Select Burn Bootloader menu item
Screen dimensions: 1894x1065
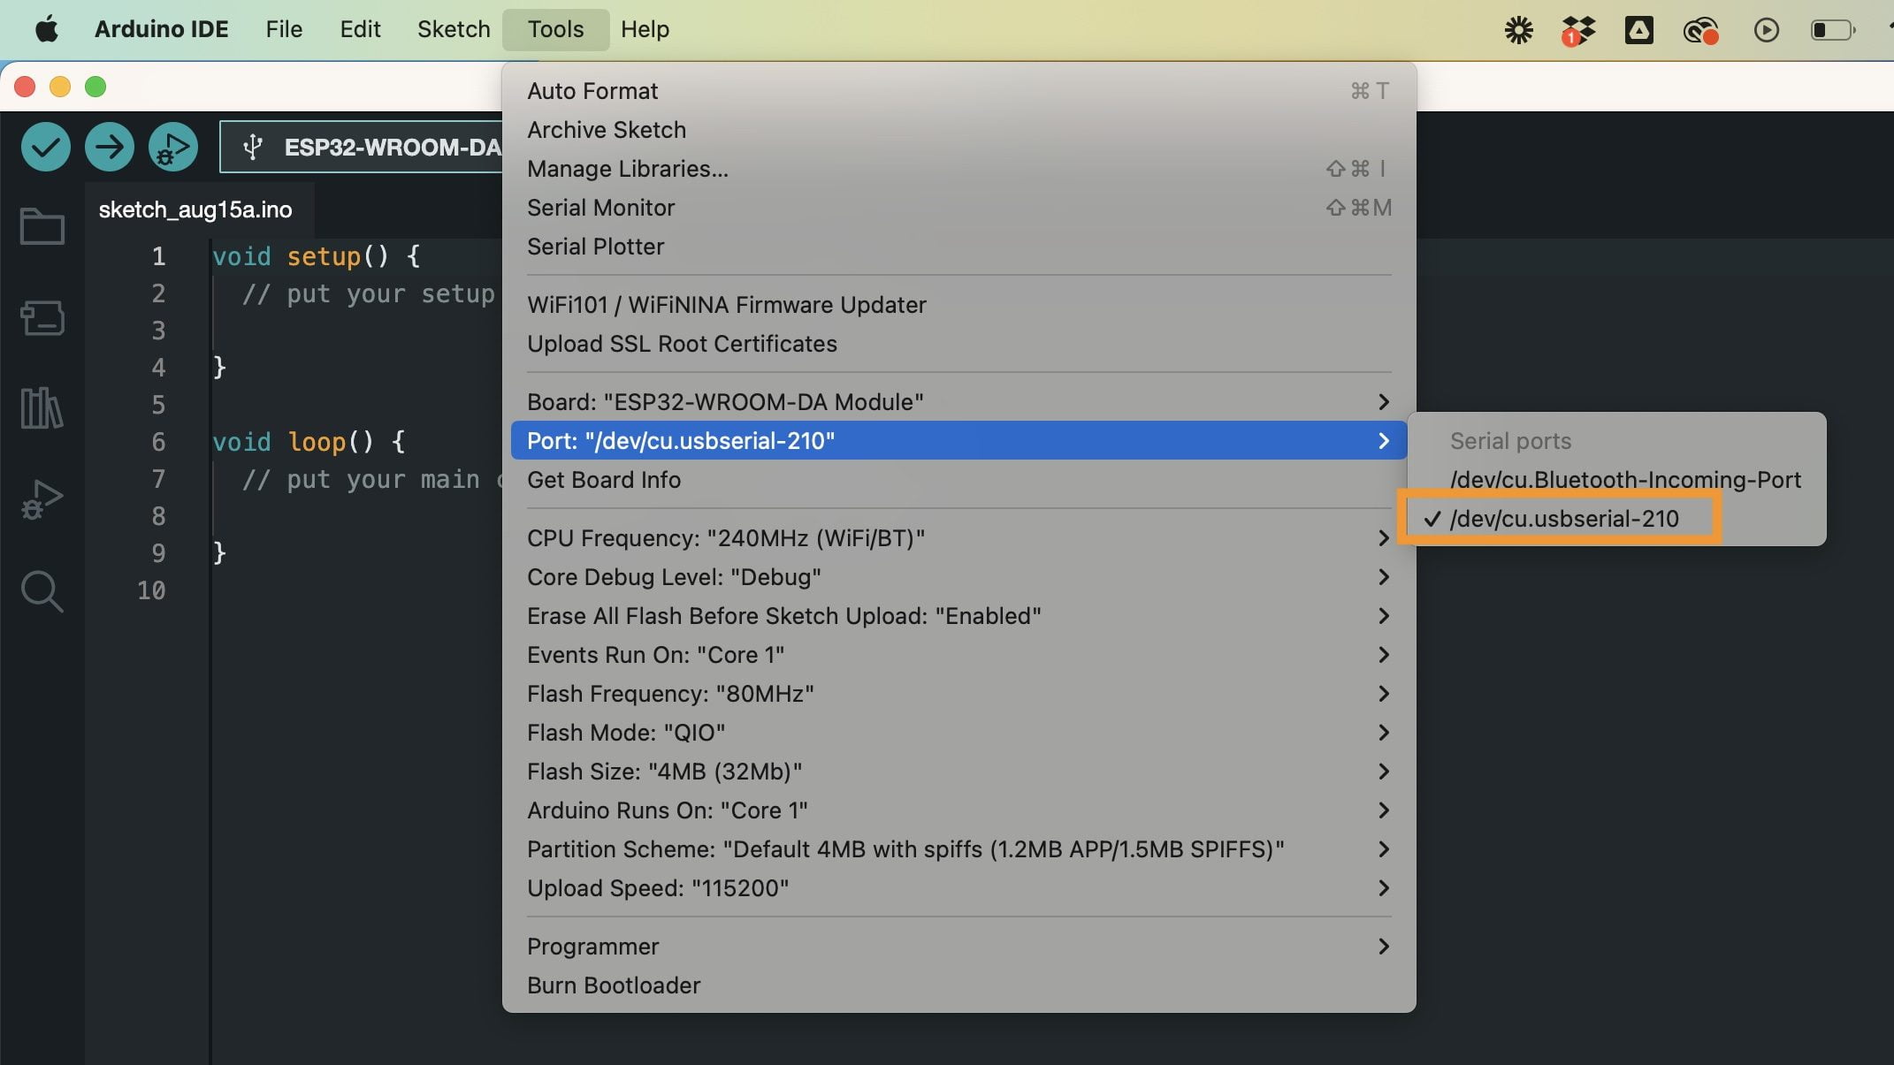(958, 985)
